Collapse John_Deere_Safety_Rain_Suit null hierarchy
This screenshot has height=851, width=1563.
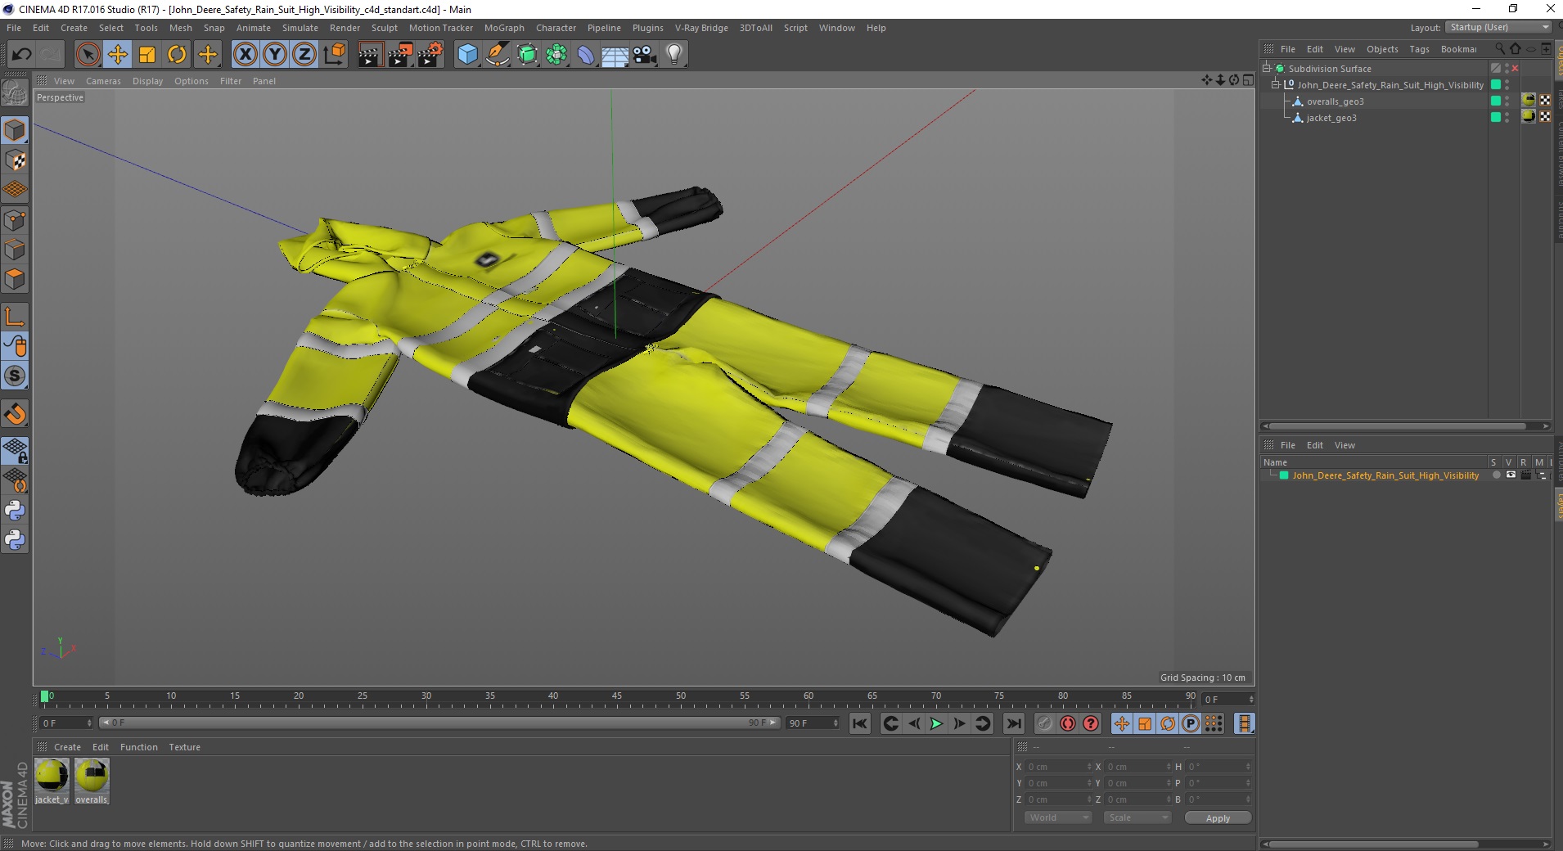coord(1275,85)
